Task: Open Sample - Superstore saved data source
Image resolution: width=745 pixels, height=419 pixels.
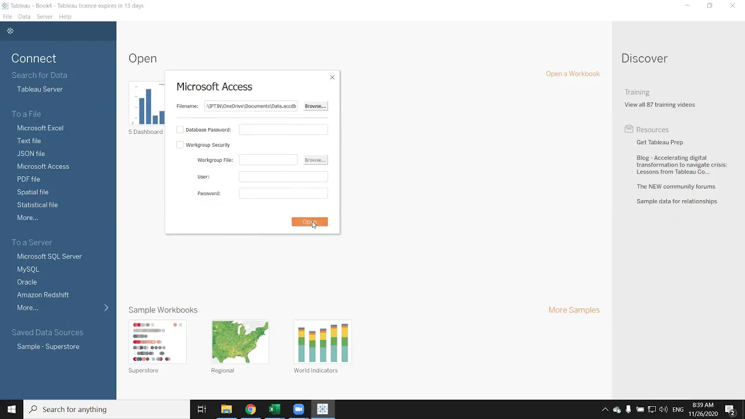Action: (x=48, y=347)
